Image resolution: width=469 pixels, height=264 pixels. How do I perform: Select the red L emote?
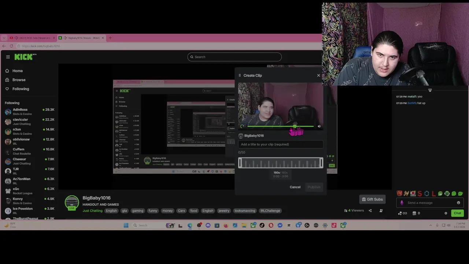tap(433, 194)
